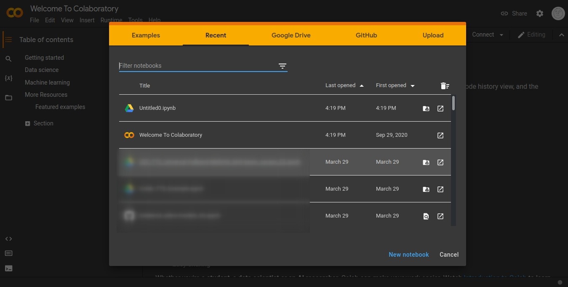Click the Title column header

144,85
